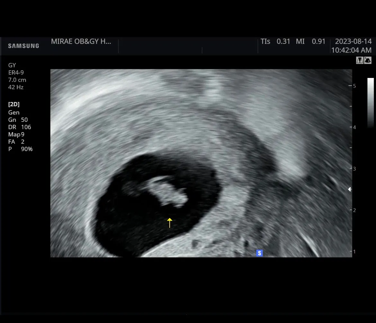Click the blue S marker on the image

click(259, 253)
